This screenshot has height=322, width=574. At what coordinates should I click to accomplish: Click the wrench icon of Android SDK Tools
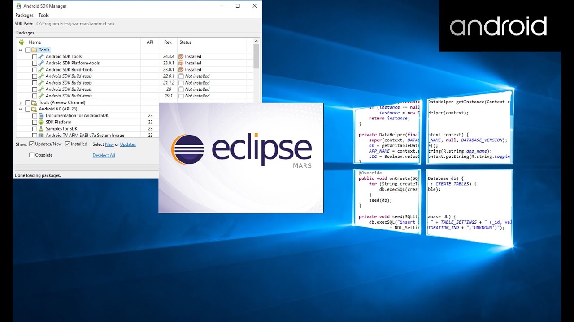point(41,57)
